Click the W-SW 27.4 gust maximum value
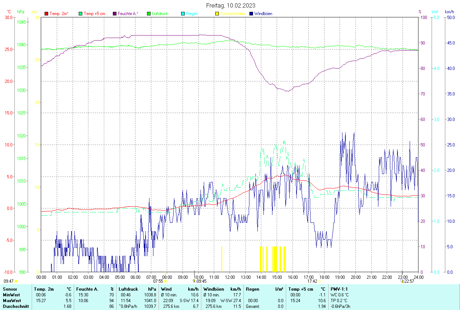This screenshot has height=310, width=460. point(231,300)
